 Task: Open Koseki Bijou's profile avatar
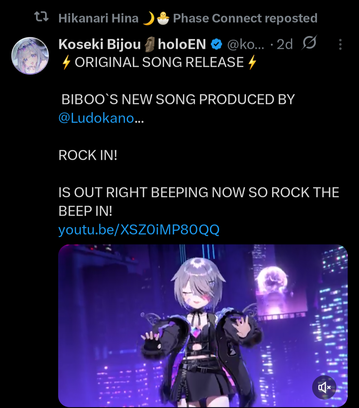click(30, 55)
